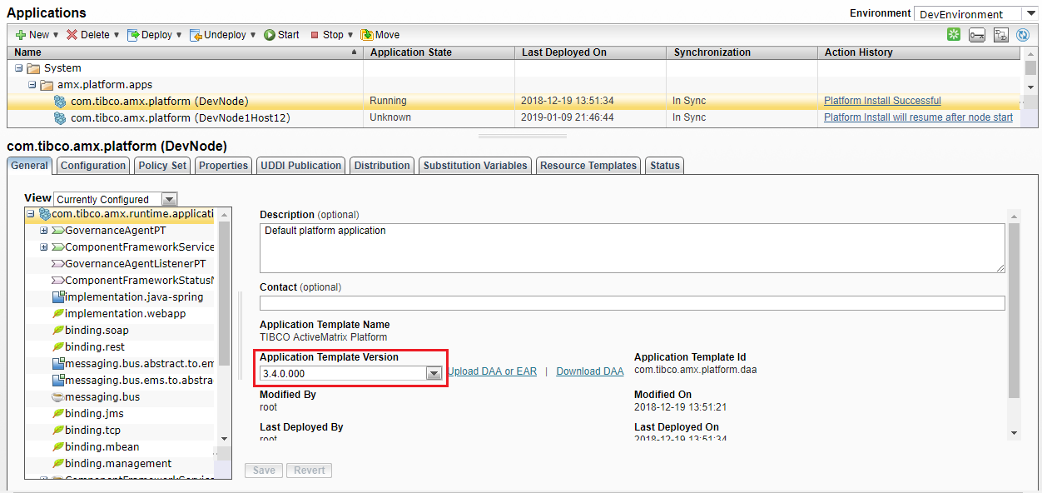Click the implementation.java-spring component icon
Image resolution: width=1042 pixels, height=493 pixels.
point(58,297)
